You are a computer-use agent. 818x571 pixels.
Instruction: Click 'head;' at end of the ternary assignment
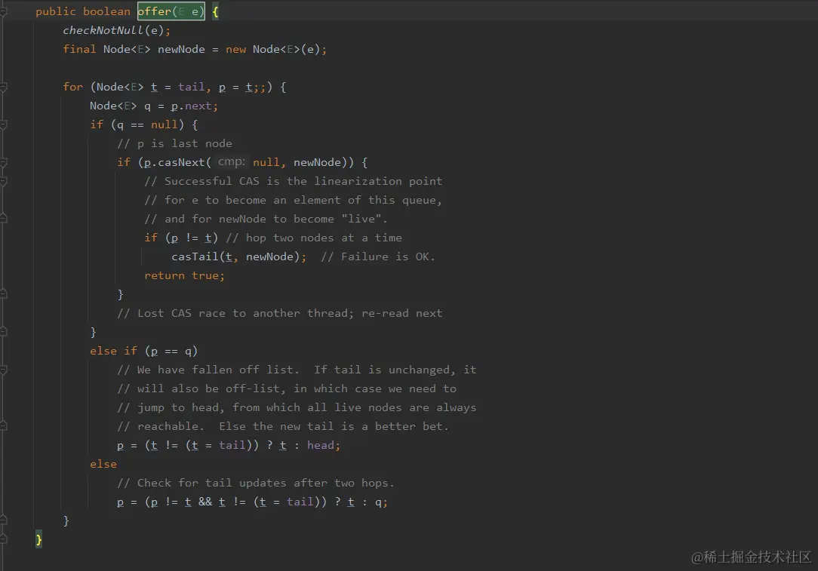324,445
